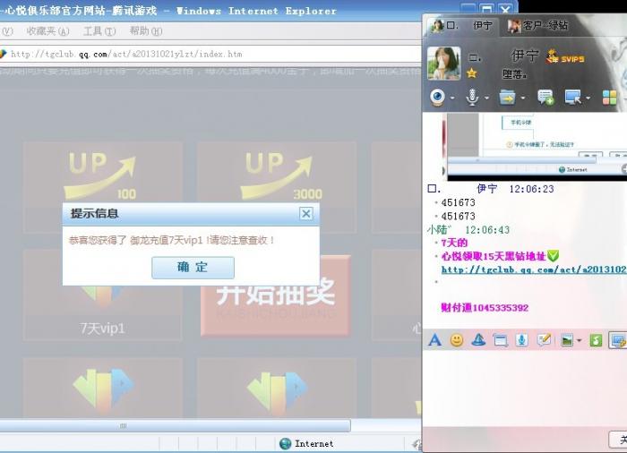Click the green check shield emoticon
Screen dimensions: 627x453
tap(553, 256)
